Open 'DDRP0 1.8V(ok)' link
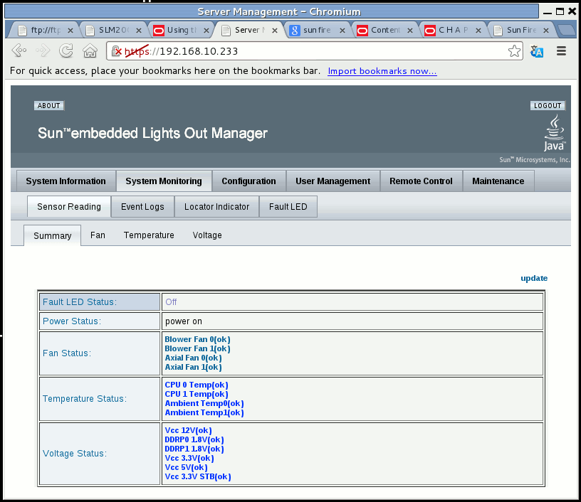 194,439
